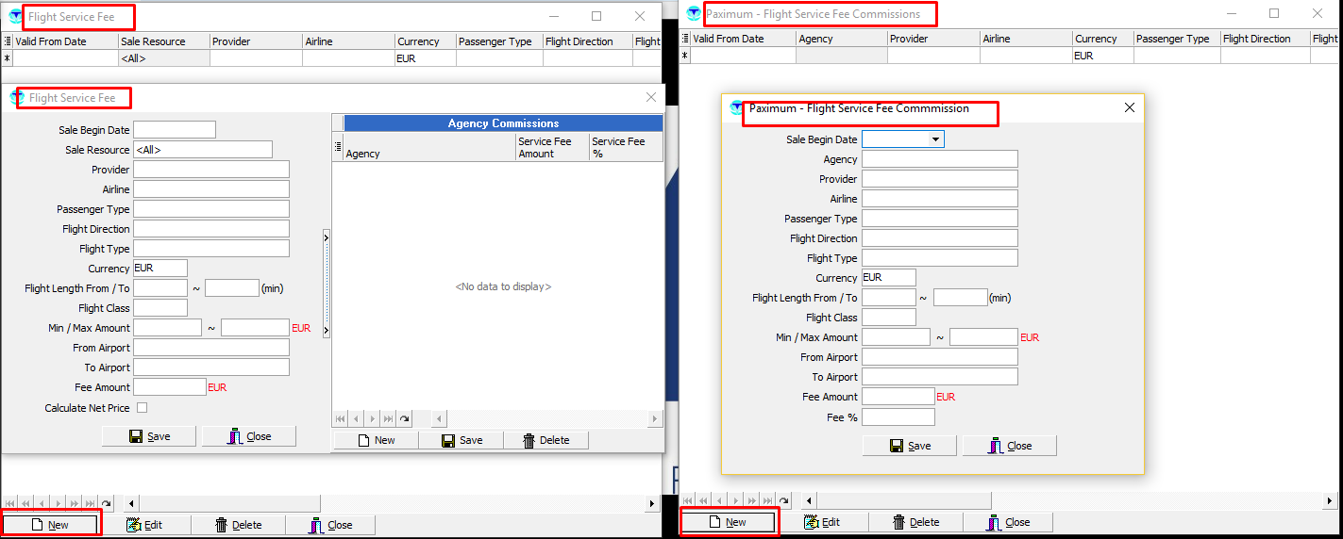Open column chooser icon beside the Agency header

coord(338,146)
